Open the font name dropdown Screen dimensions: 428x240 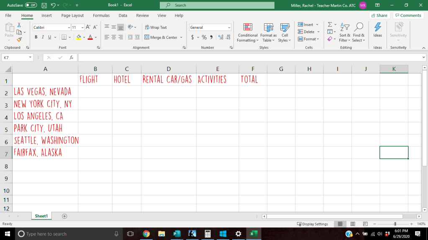pyautogui.click(x=69, y=28)
